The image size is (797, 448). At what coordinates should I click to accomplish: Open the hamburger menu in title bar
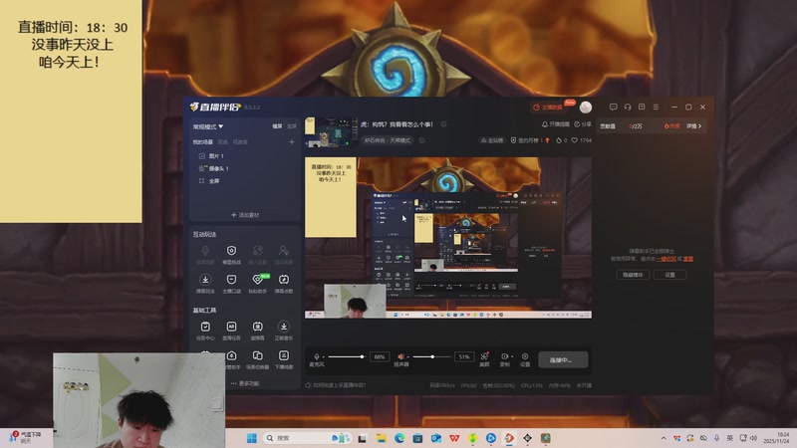point(657,108)
